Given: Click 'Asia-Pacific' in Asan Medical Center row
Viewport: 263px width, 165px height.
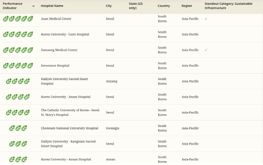Looking at the screenshot, I should (x=190, y=19).
